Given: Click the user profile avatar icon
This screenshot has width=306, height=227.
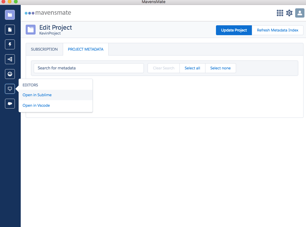Looking at the screenshot, I should [x=300, y=13].
